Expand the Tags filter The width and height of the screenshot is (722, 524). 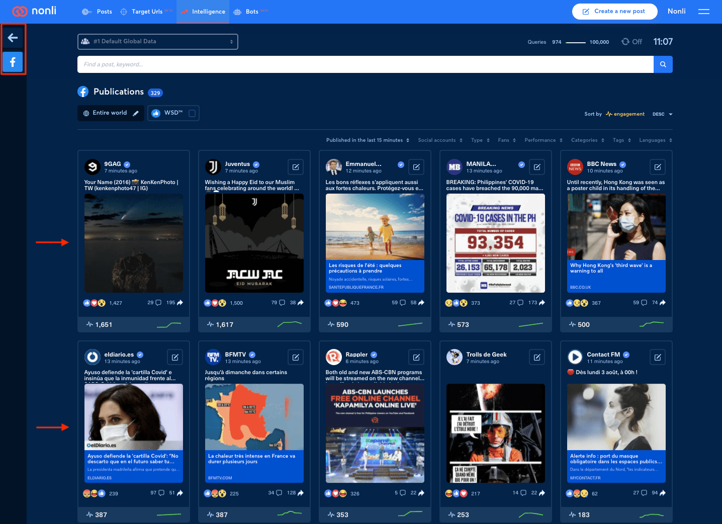pyautogui.click(x=622, y=140)
